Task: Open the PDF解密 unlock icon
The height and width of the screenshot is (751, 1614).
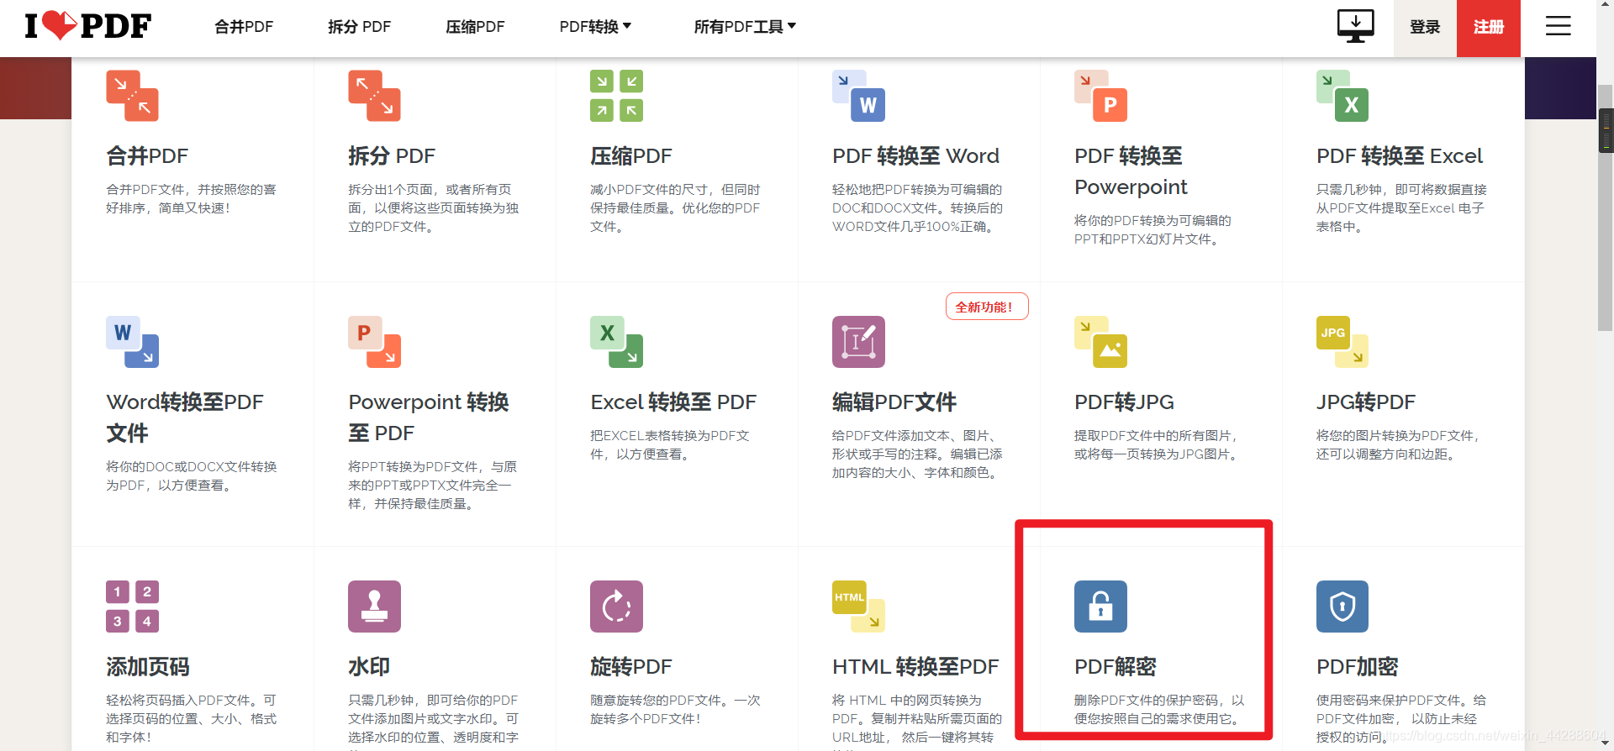Action: (1100, 607)
